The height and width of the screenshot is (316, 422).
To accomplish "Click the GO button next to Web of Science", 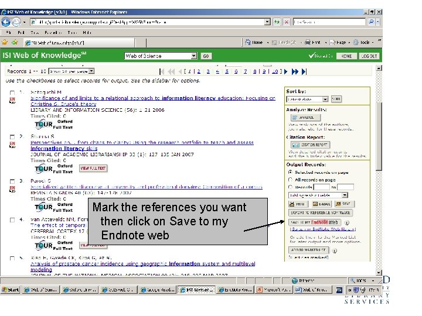I will tap(206, 56).
